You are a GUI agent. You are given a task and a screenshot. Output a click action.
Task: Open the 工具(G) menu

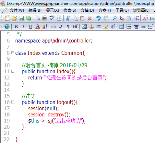point(122,10)
